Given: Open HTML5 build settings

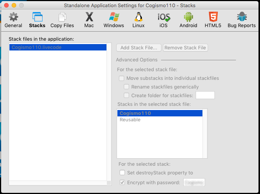Looking at the screenshot, I should 213,20.
